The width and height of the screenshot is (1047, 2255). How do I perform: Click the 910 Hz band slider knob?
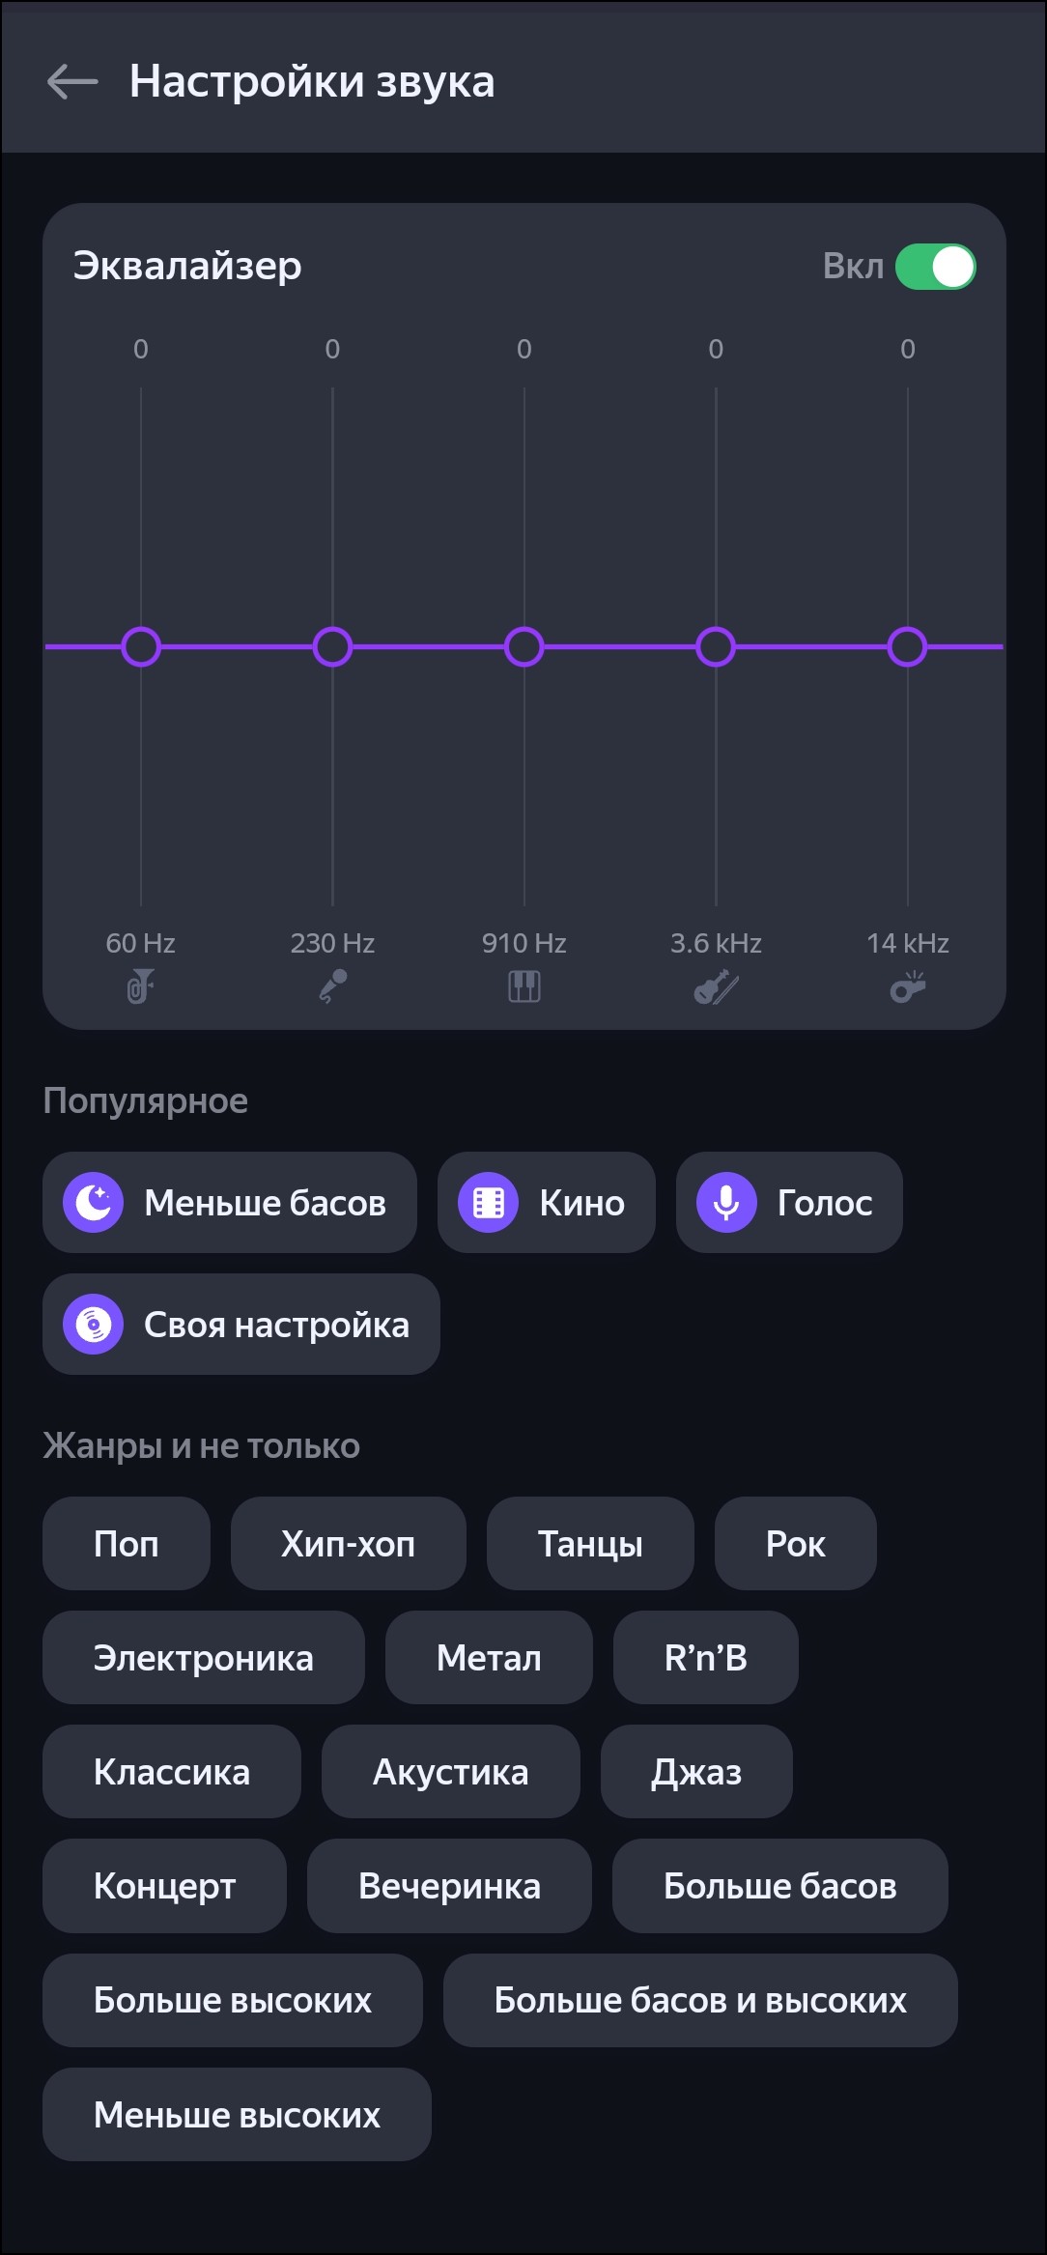pos(524,646)
